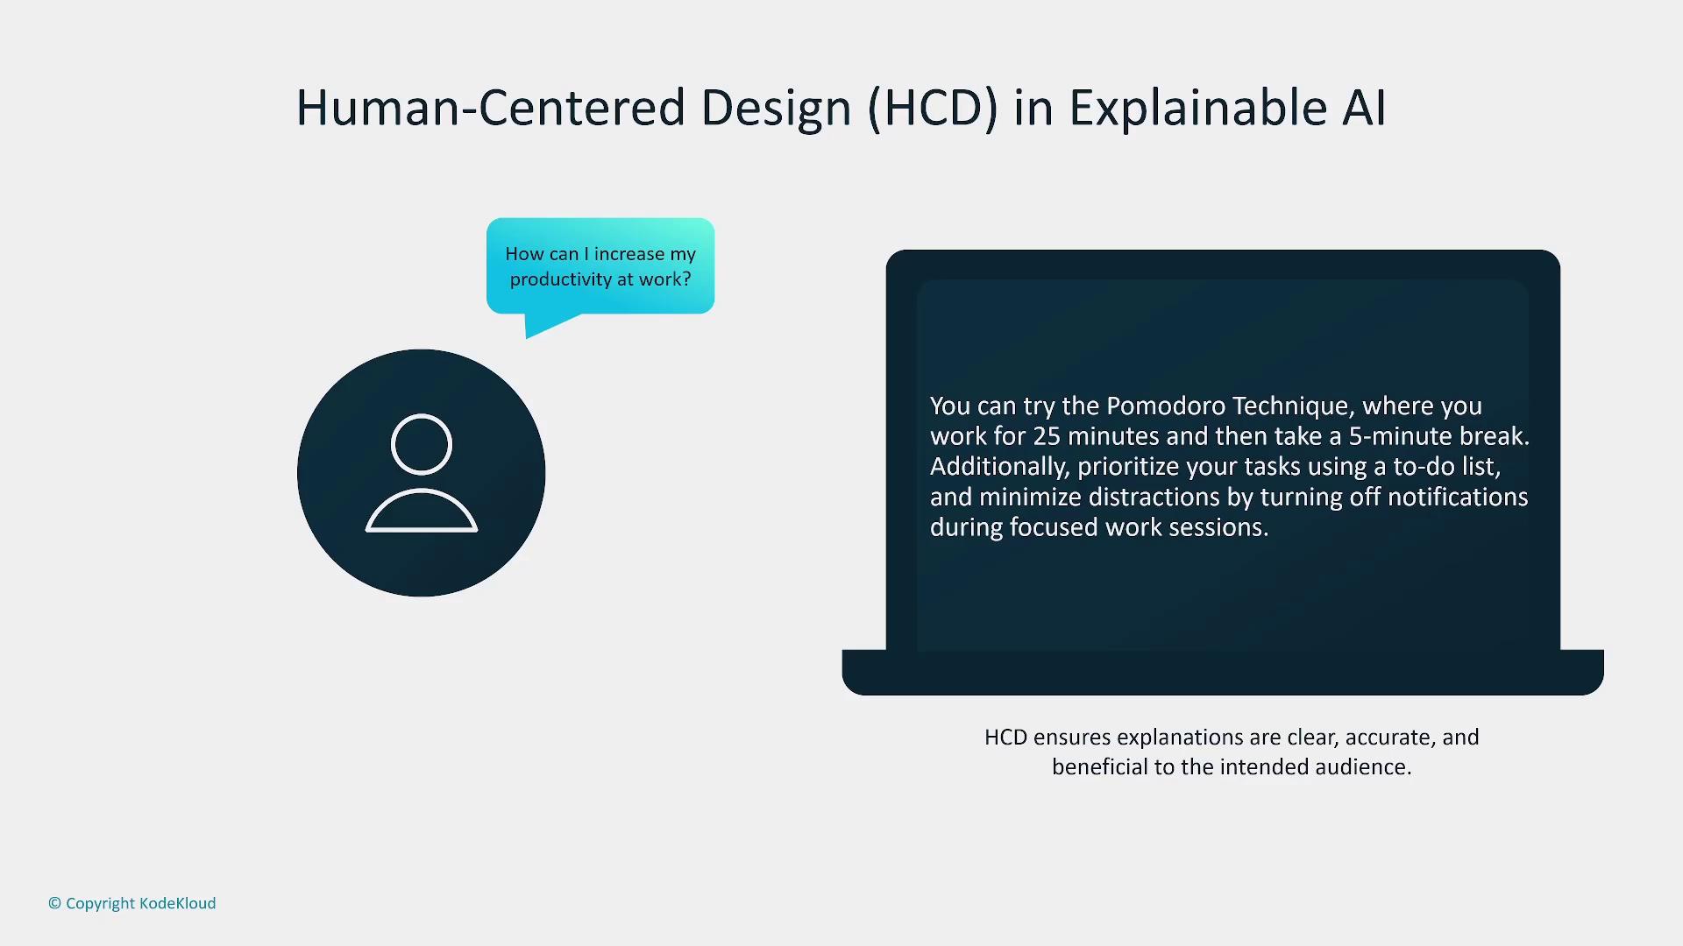Select the 'How can I increase' speech bubble
The height and width of the screenshot is (946, 1683).
tap(600, 266)
